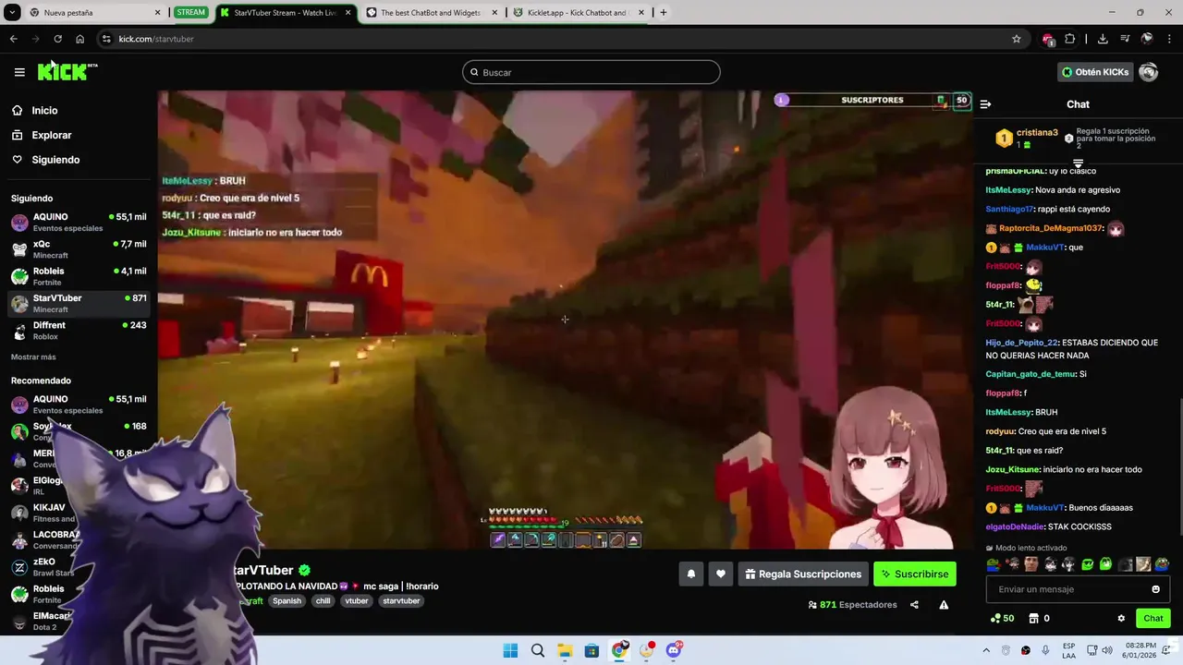This screenshot has height=665, width=1183.
Task: Open chat settings gear icon
Action: pos(1121,618)
